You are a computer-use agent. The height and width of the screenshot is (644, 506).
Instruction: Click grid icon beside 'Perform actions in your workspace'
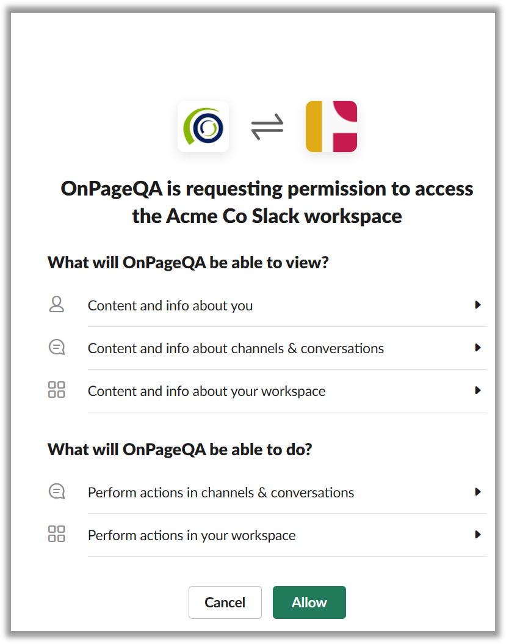tap(57, 534)
